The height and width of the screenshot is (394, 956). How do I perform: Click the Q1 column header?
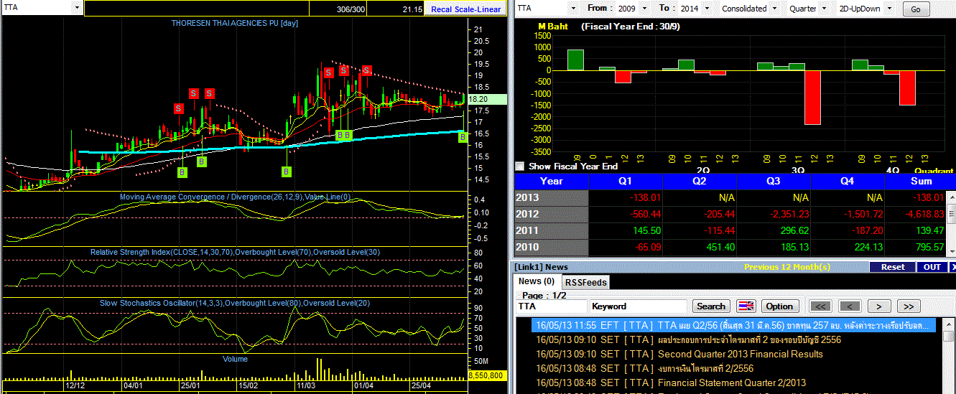tap(625, 181)
